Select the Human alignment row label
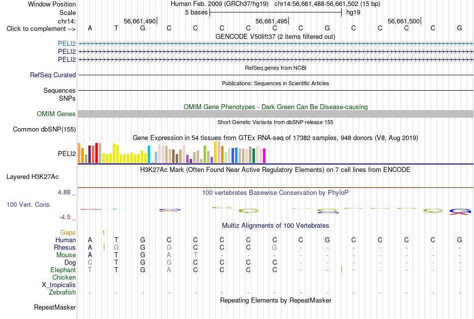 [65, 240]
